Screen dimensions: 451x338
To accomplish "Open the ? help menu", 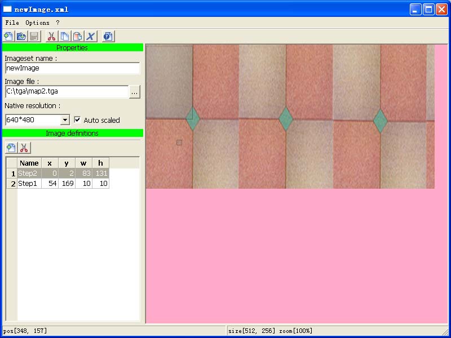I will coord(58,23).
